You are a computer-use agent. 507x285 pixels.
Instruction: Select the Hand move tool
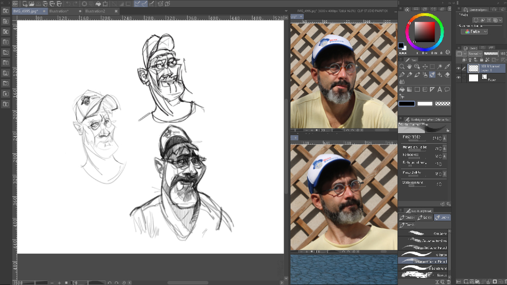coord(409,67)
